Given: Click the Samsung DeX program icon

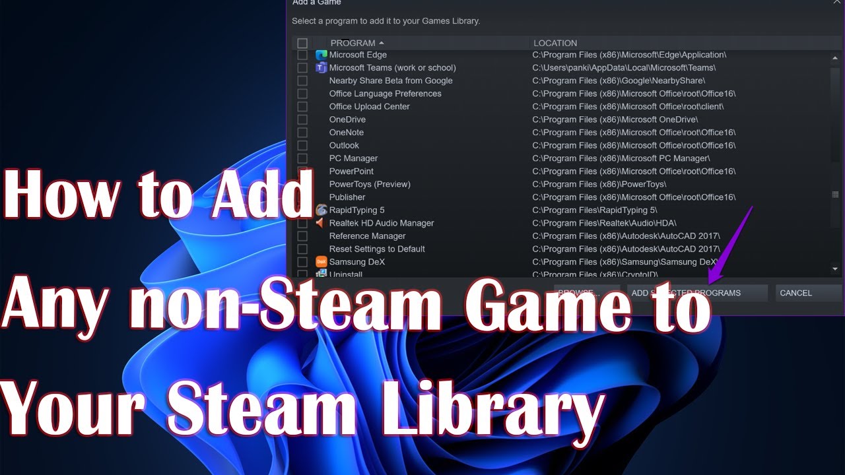Looking at the screenshot, I should (x=321, y=262).
